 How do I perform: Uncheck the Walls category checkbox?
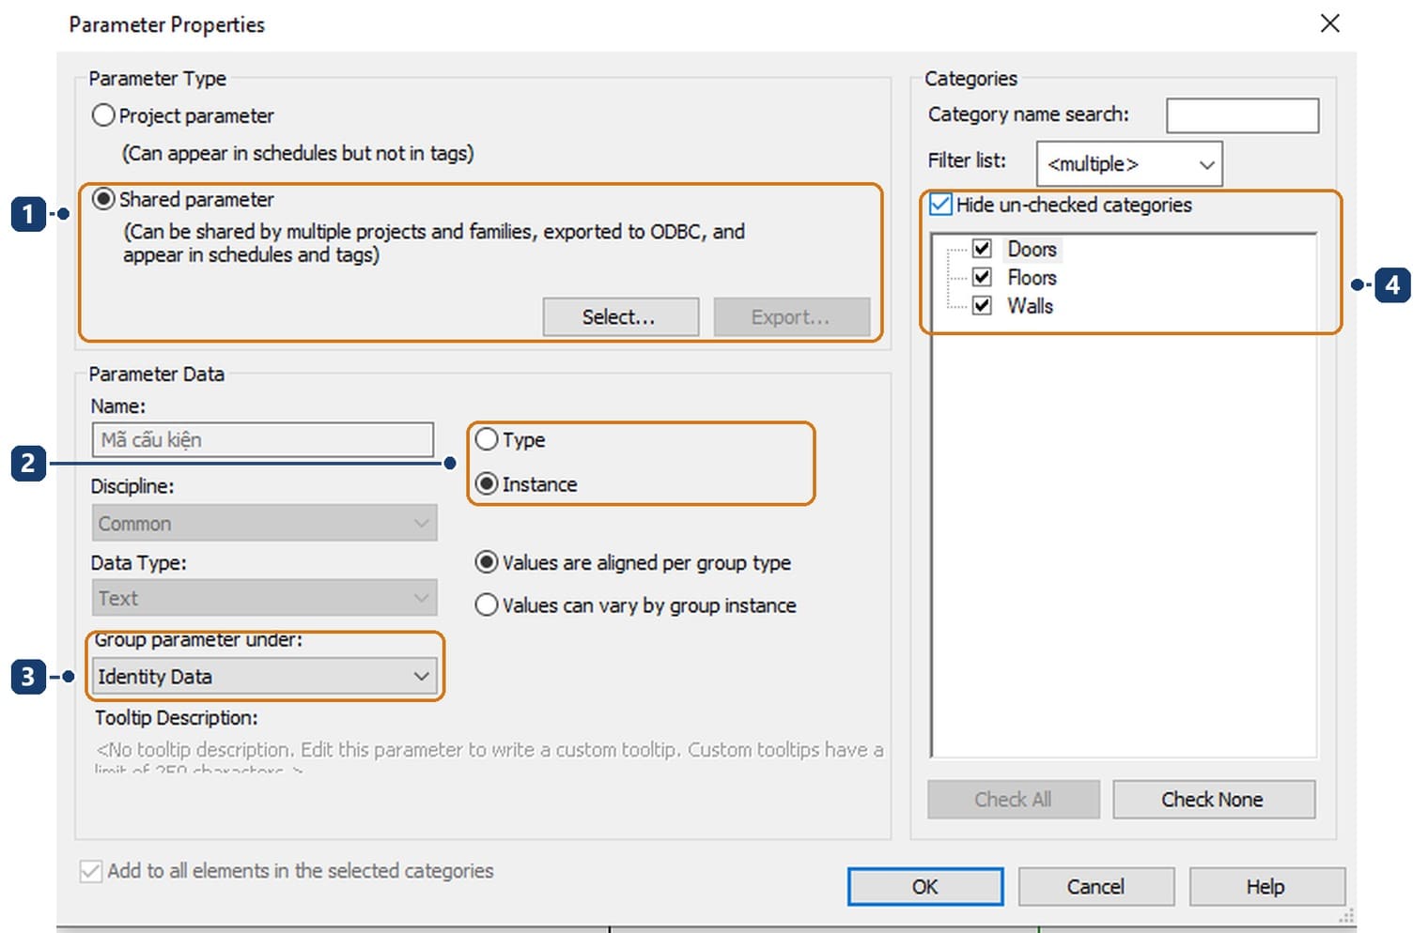982,305
